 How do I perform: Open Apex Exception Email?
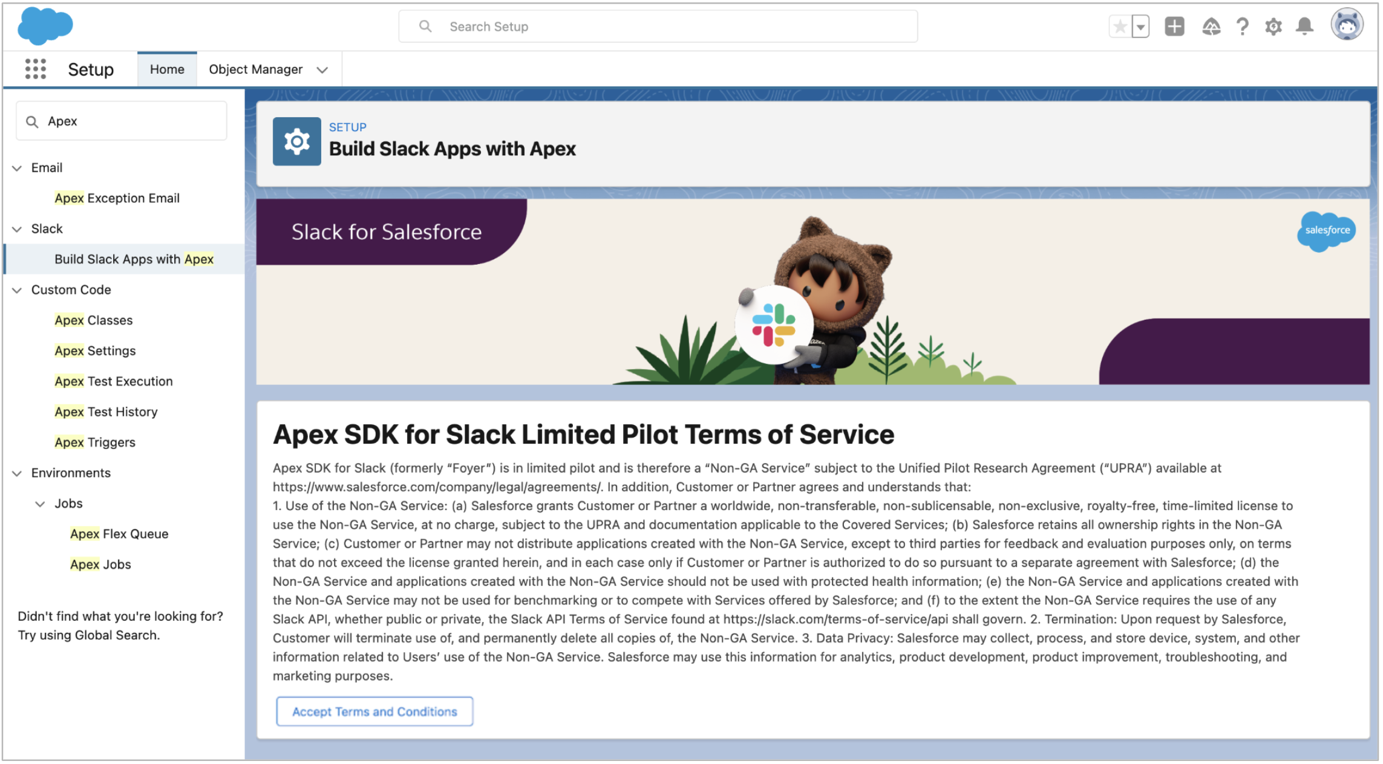point(117,198)
